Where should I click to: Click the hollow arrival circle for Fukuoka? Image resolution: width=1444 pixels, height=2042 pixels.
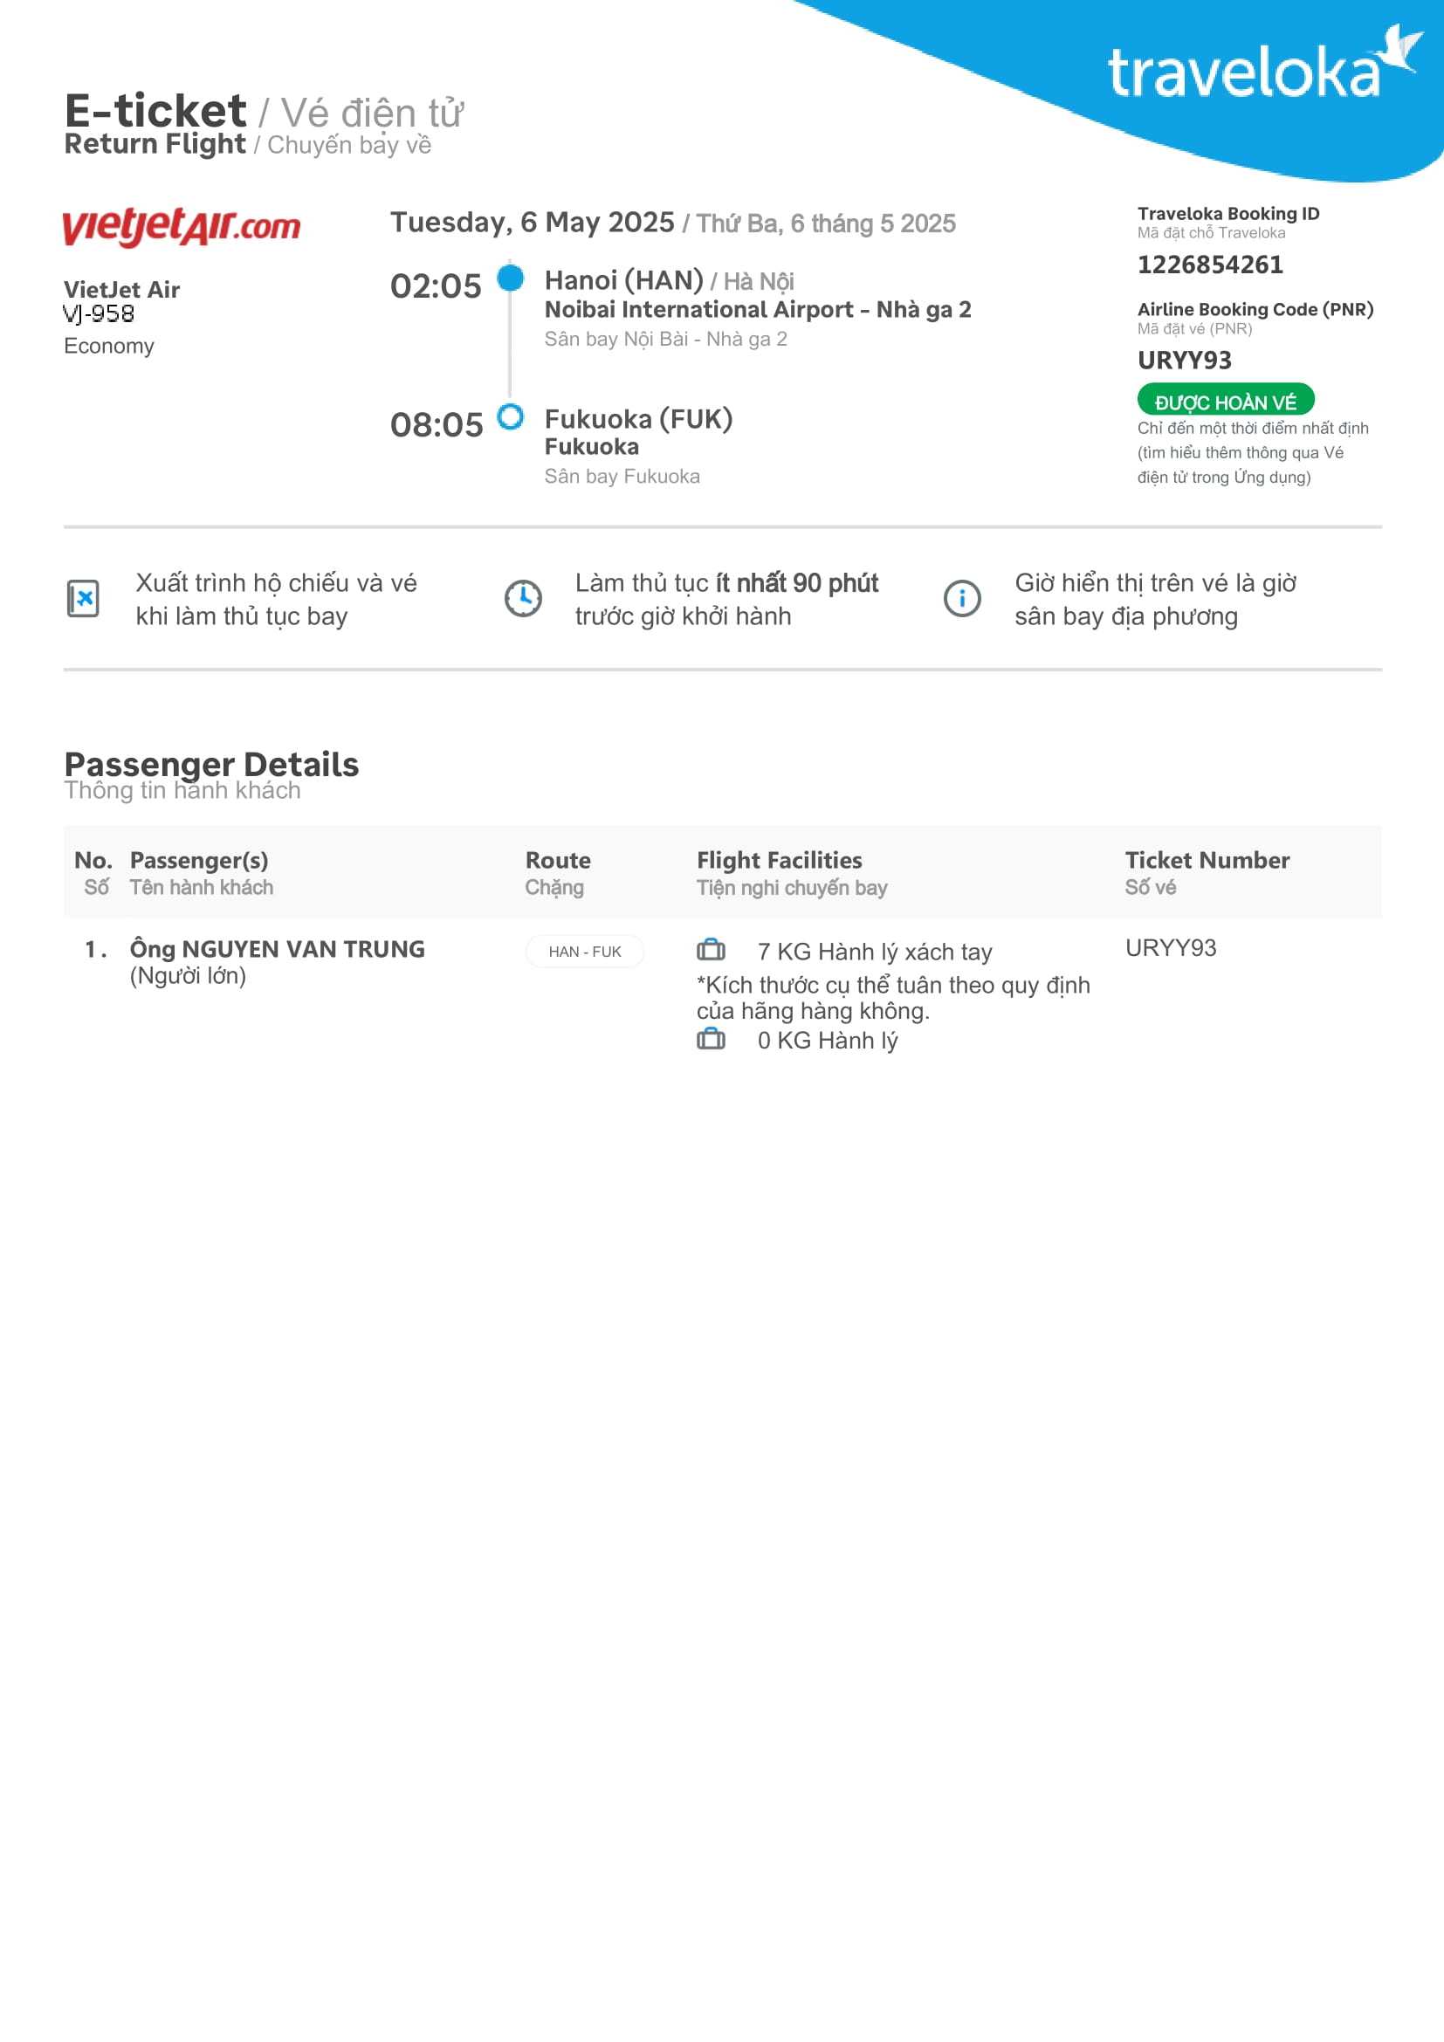(510, 416)
